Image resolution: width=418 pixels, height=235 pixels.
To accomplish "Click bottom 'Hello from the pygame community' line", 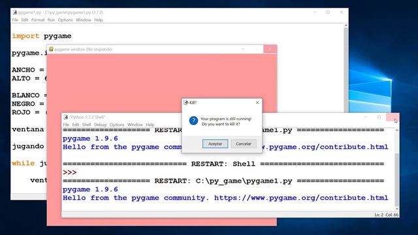I will click(x=225, y=198).
